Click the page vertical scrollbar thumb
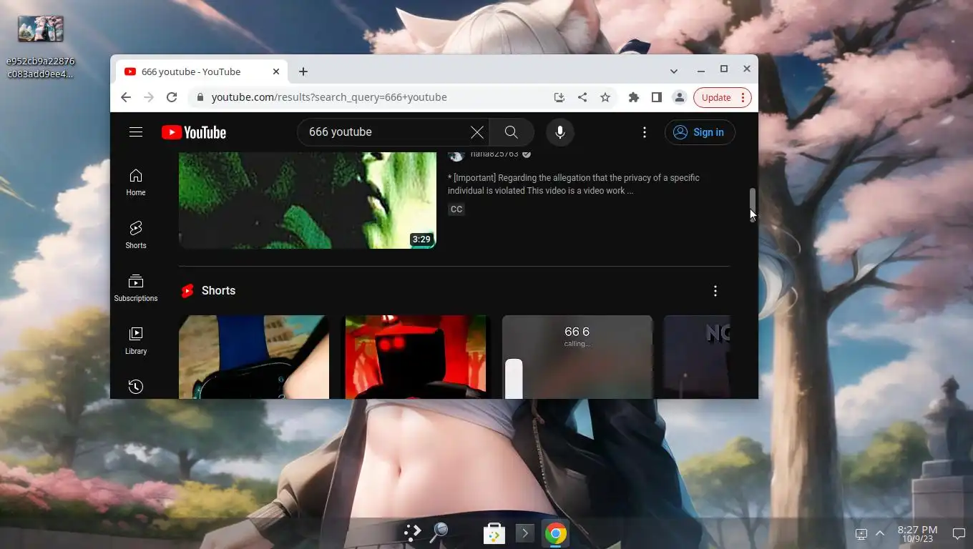 [x=753, y=204]
